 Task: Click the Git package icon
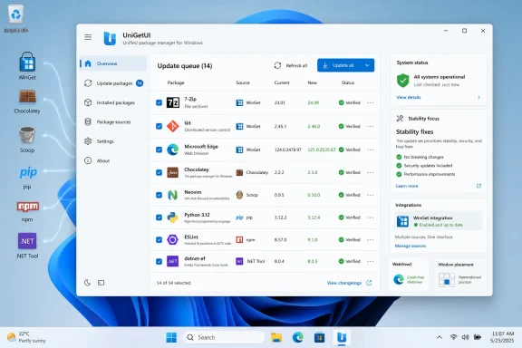point(173,126)
